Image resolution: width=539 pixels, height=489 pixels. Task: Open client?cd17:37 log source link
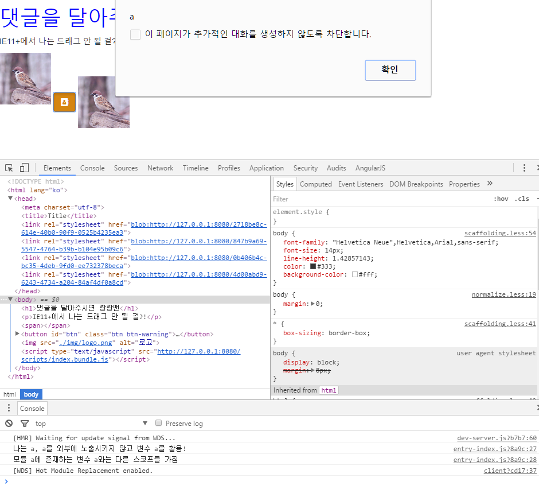510,471
